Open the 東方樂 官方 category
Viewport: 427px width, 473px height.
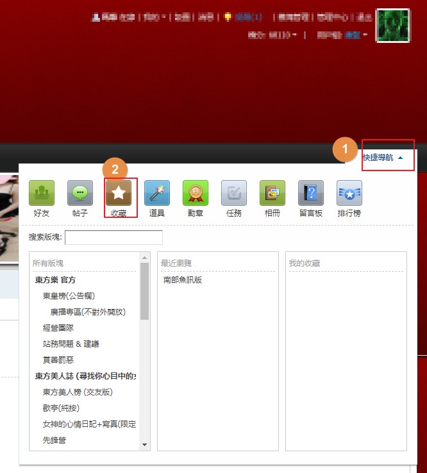pyautogui.click(x=55, y=280)
